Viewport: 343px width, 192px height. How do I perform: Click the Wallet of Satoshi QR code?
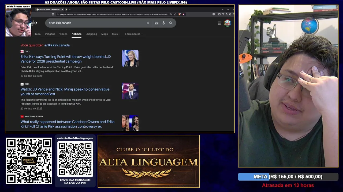point(29,161)
